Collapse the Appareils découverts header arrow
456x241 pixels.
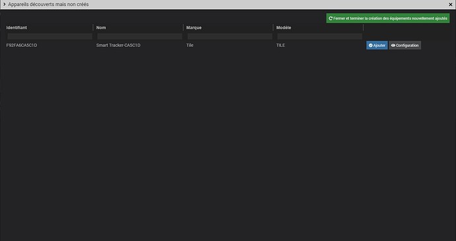pos(4,5)
